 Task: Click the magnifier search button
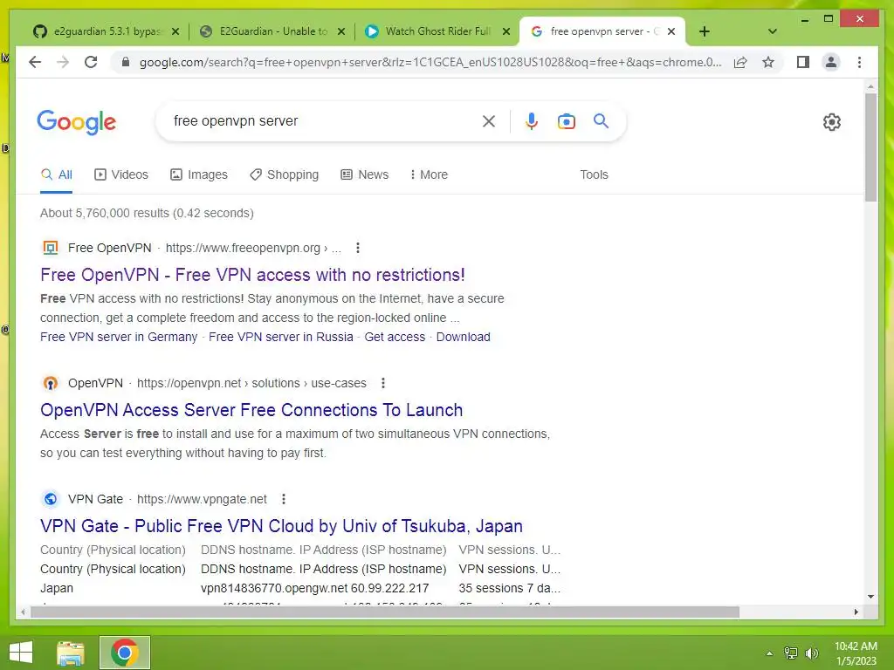click(601, 120)
